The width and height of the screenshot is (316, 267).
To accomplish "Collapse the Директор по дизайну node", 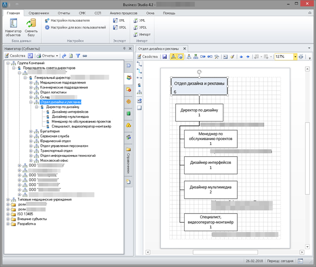I will click(x=36, y=107).
